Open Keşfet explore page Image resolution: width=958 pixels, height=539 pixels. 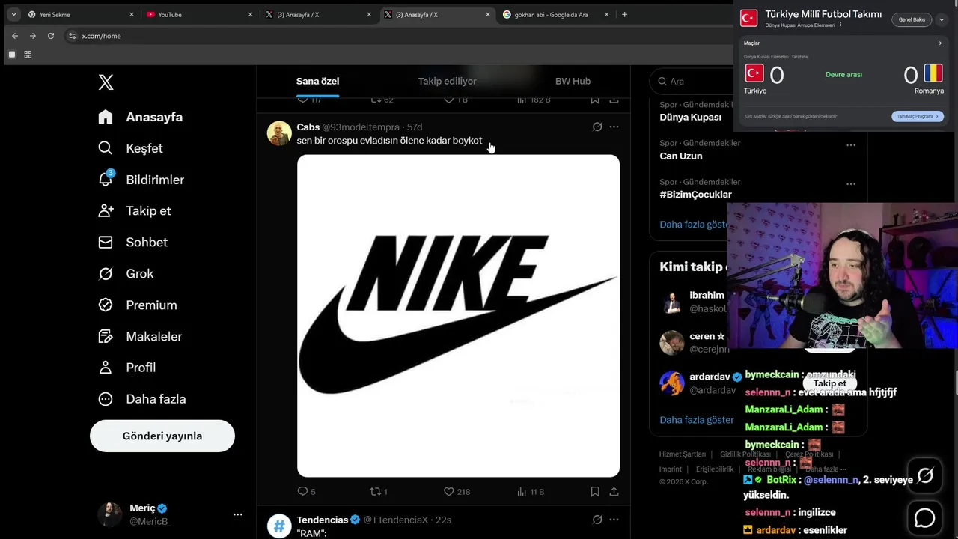[130, 148]
